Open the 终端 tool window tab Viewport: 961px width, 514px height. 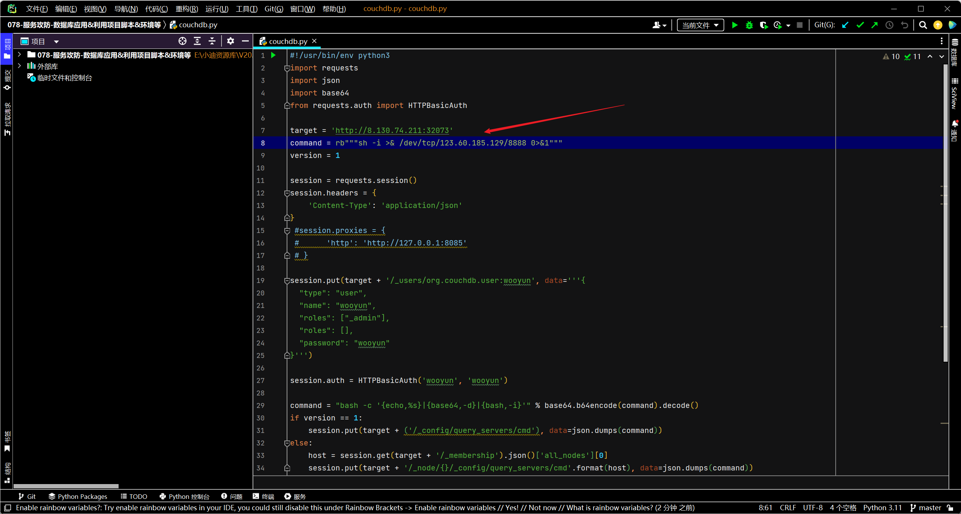[x=264, y=496]
